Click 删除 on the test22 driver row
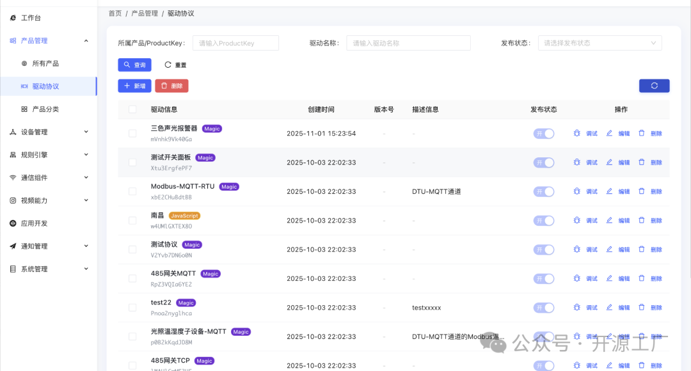This screenshot has width=691, height=371. [655, 307]
